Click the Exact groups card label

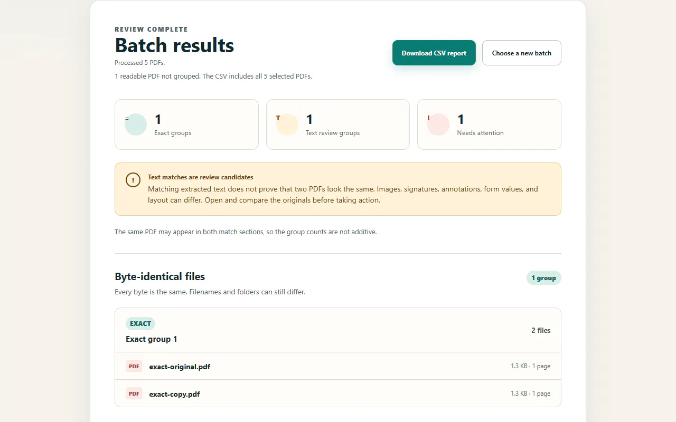[x=173, y=133]
